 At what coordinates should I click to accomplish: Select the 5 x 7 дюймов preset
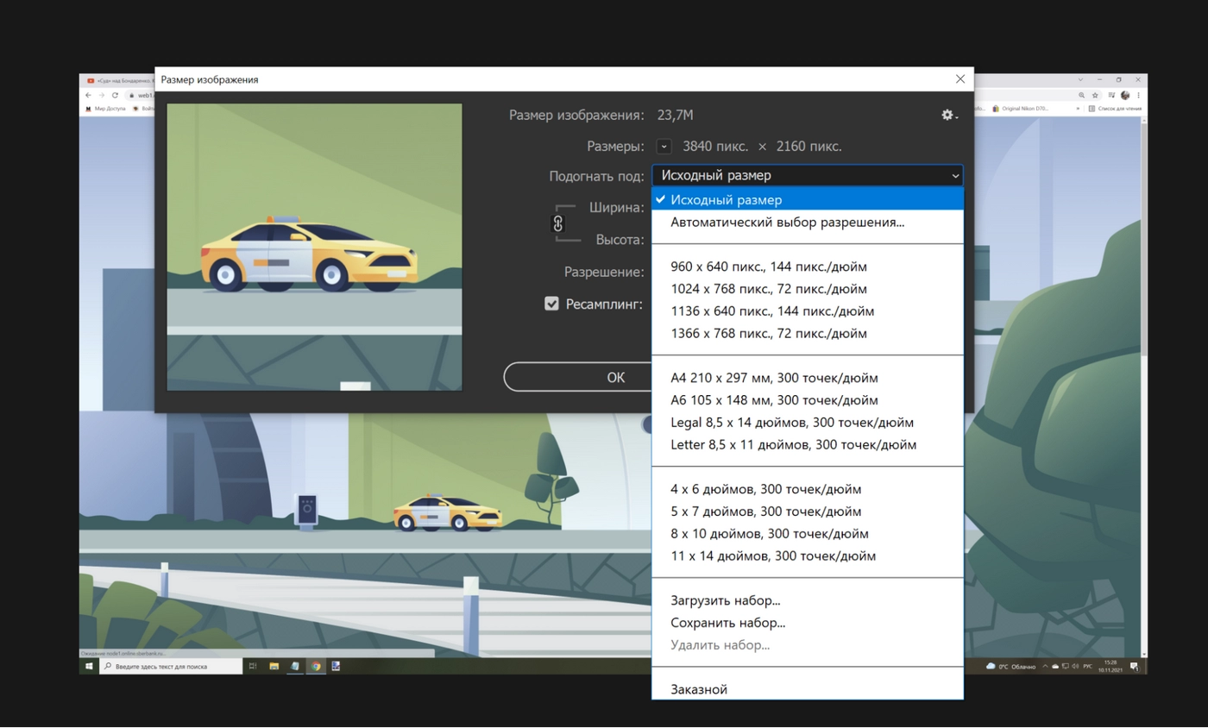(x=807, y=511)
